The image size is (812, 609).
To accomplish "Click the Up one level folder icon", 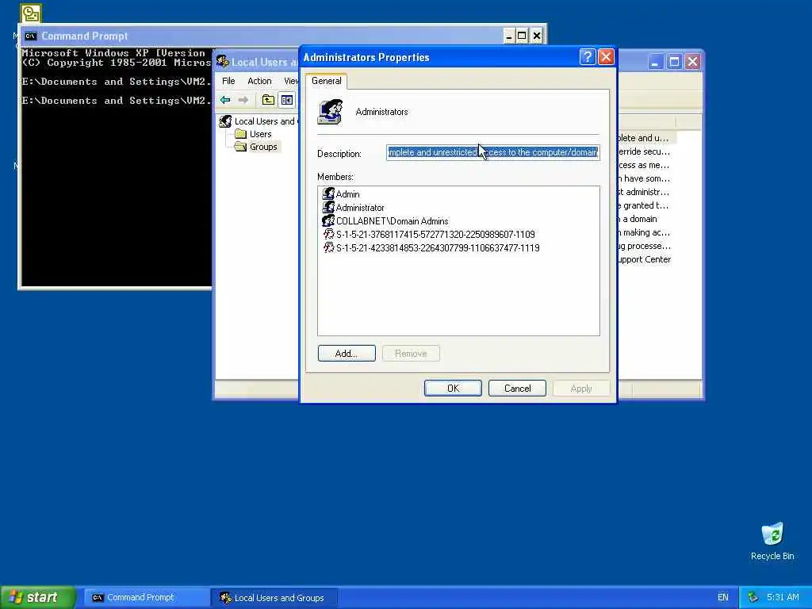I will pyautogui.click(x=268, y=100).
